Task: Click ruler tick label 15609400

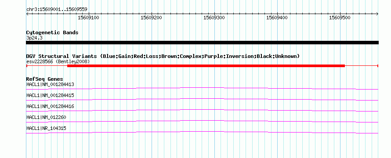Action: [277, 18]
